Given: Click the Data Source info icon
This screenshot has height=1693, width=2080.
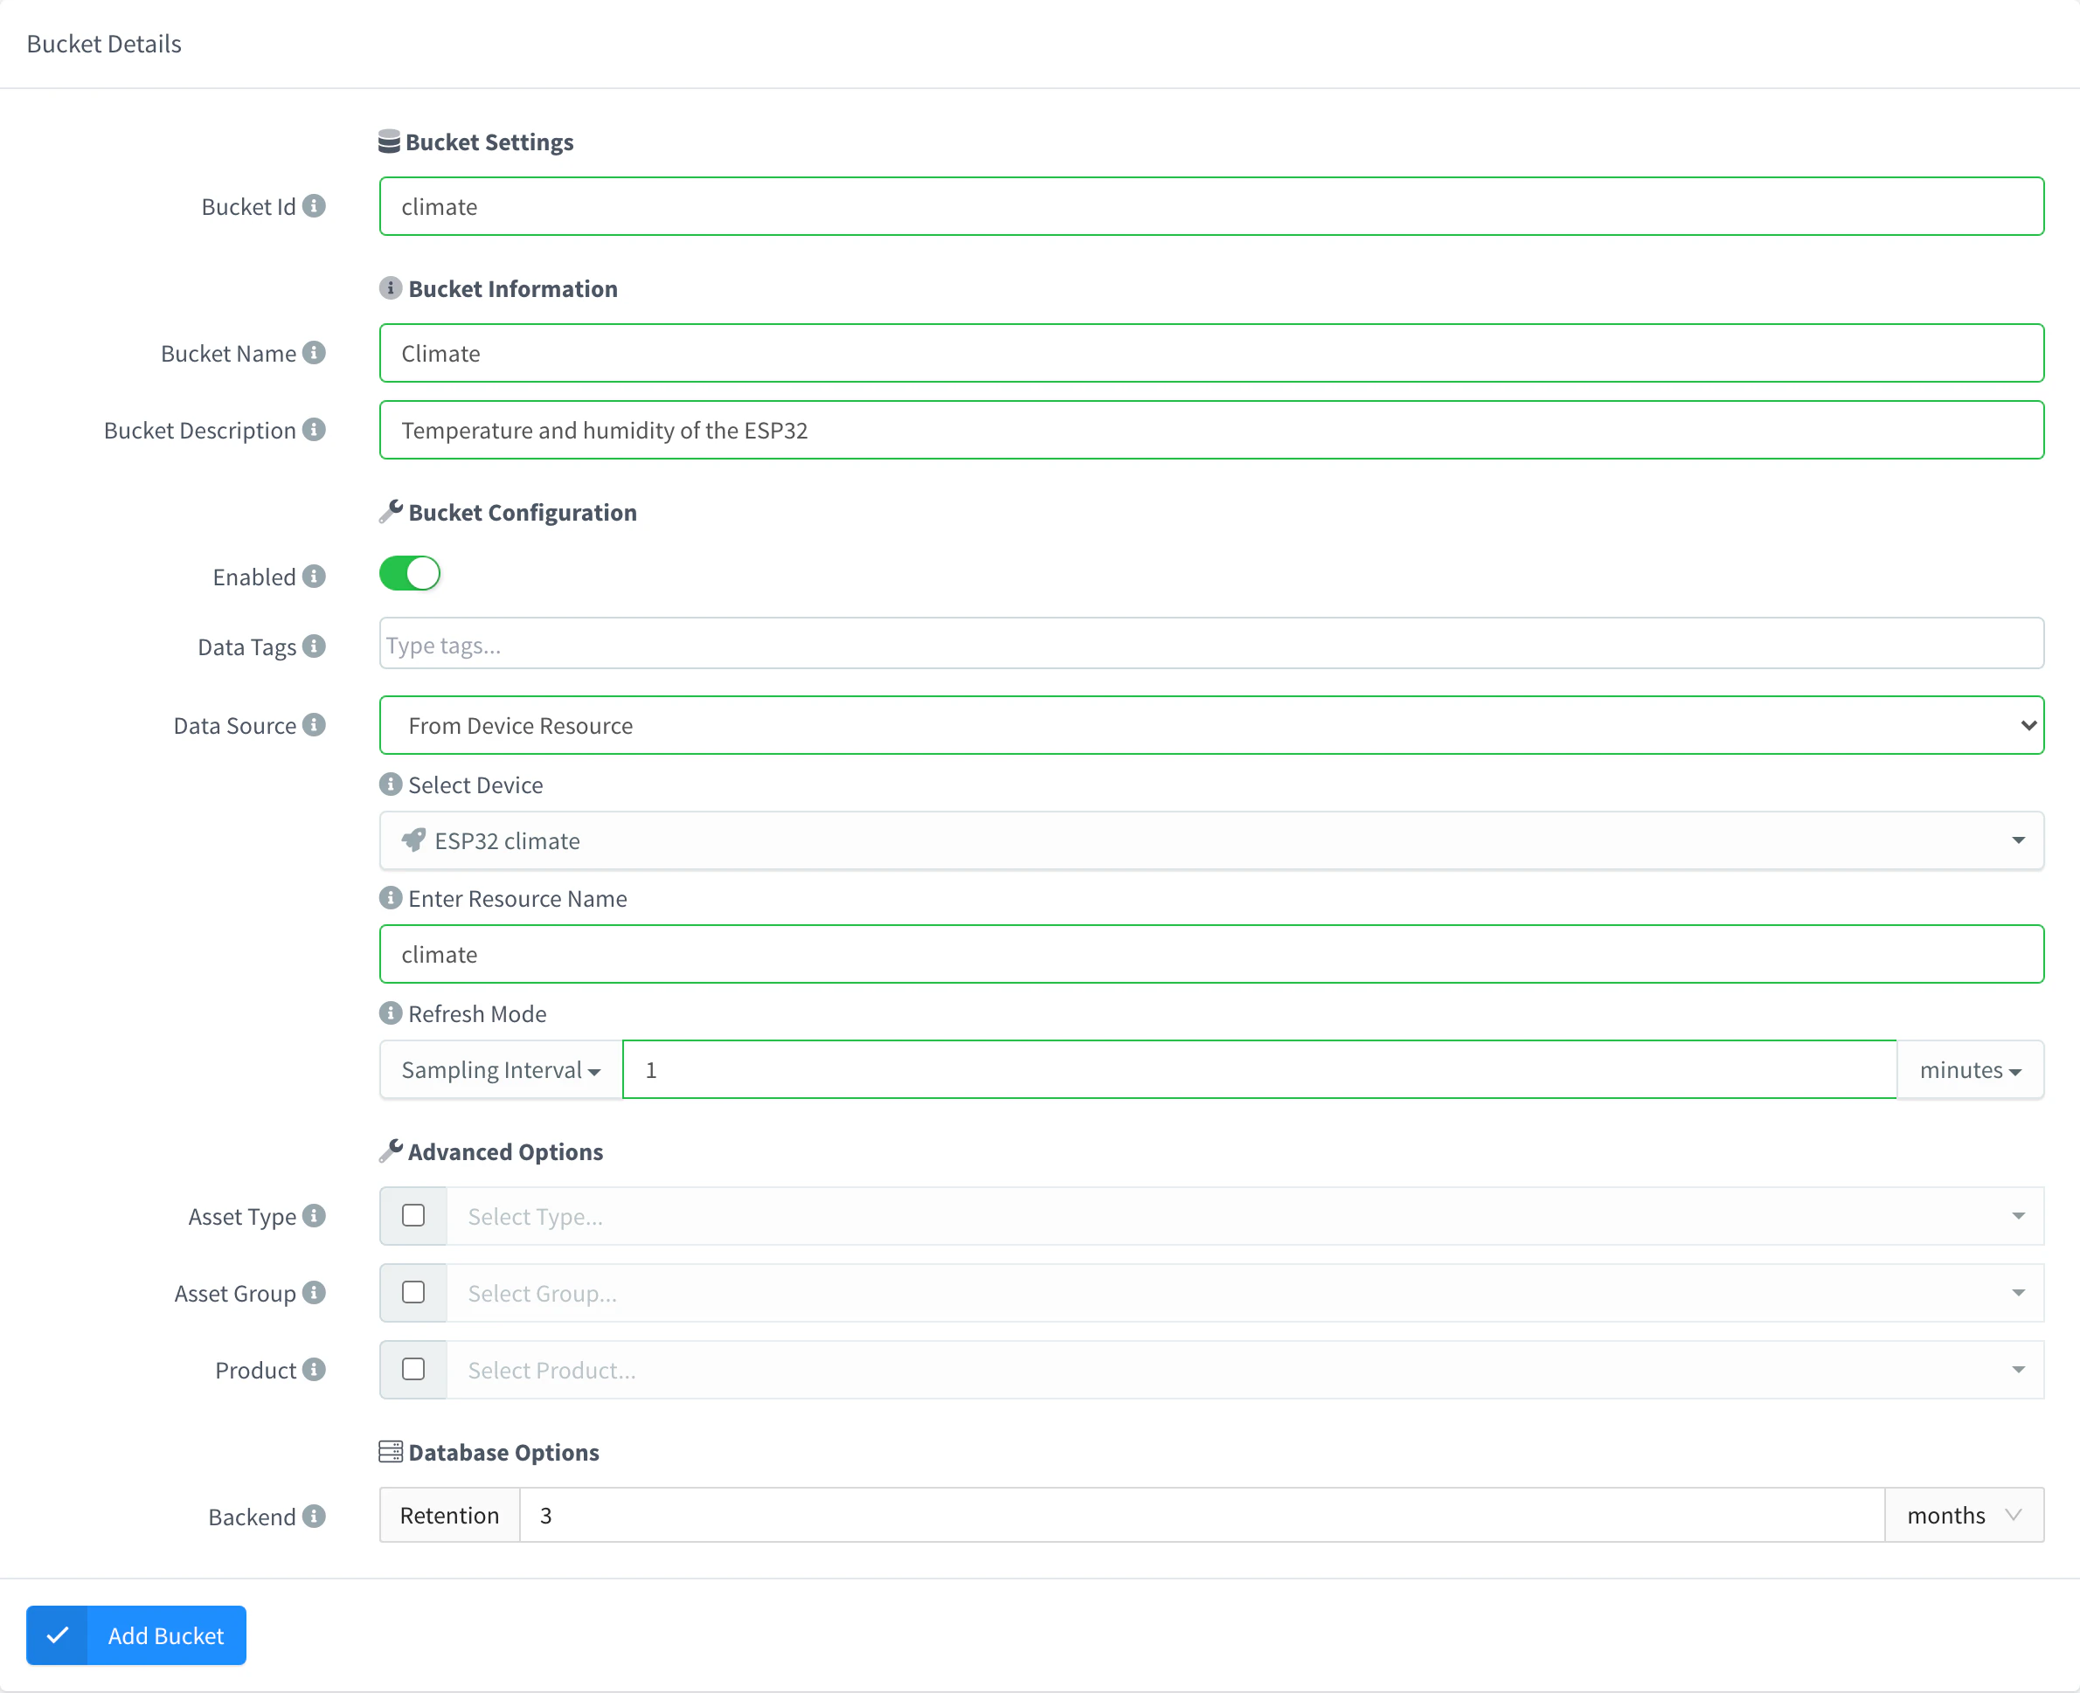Looking at the screenshot, I should point(314,724).
